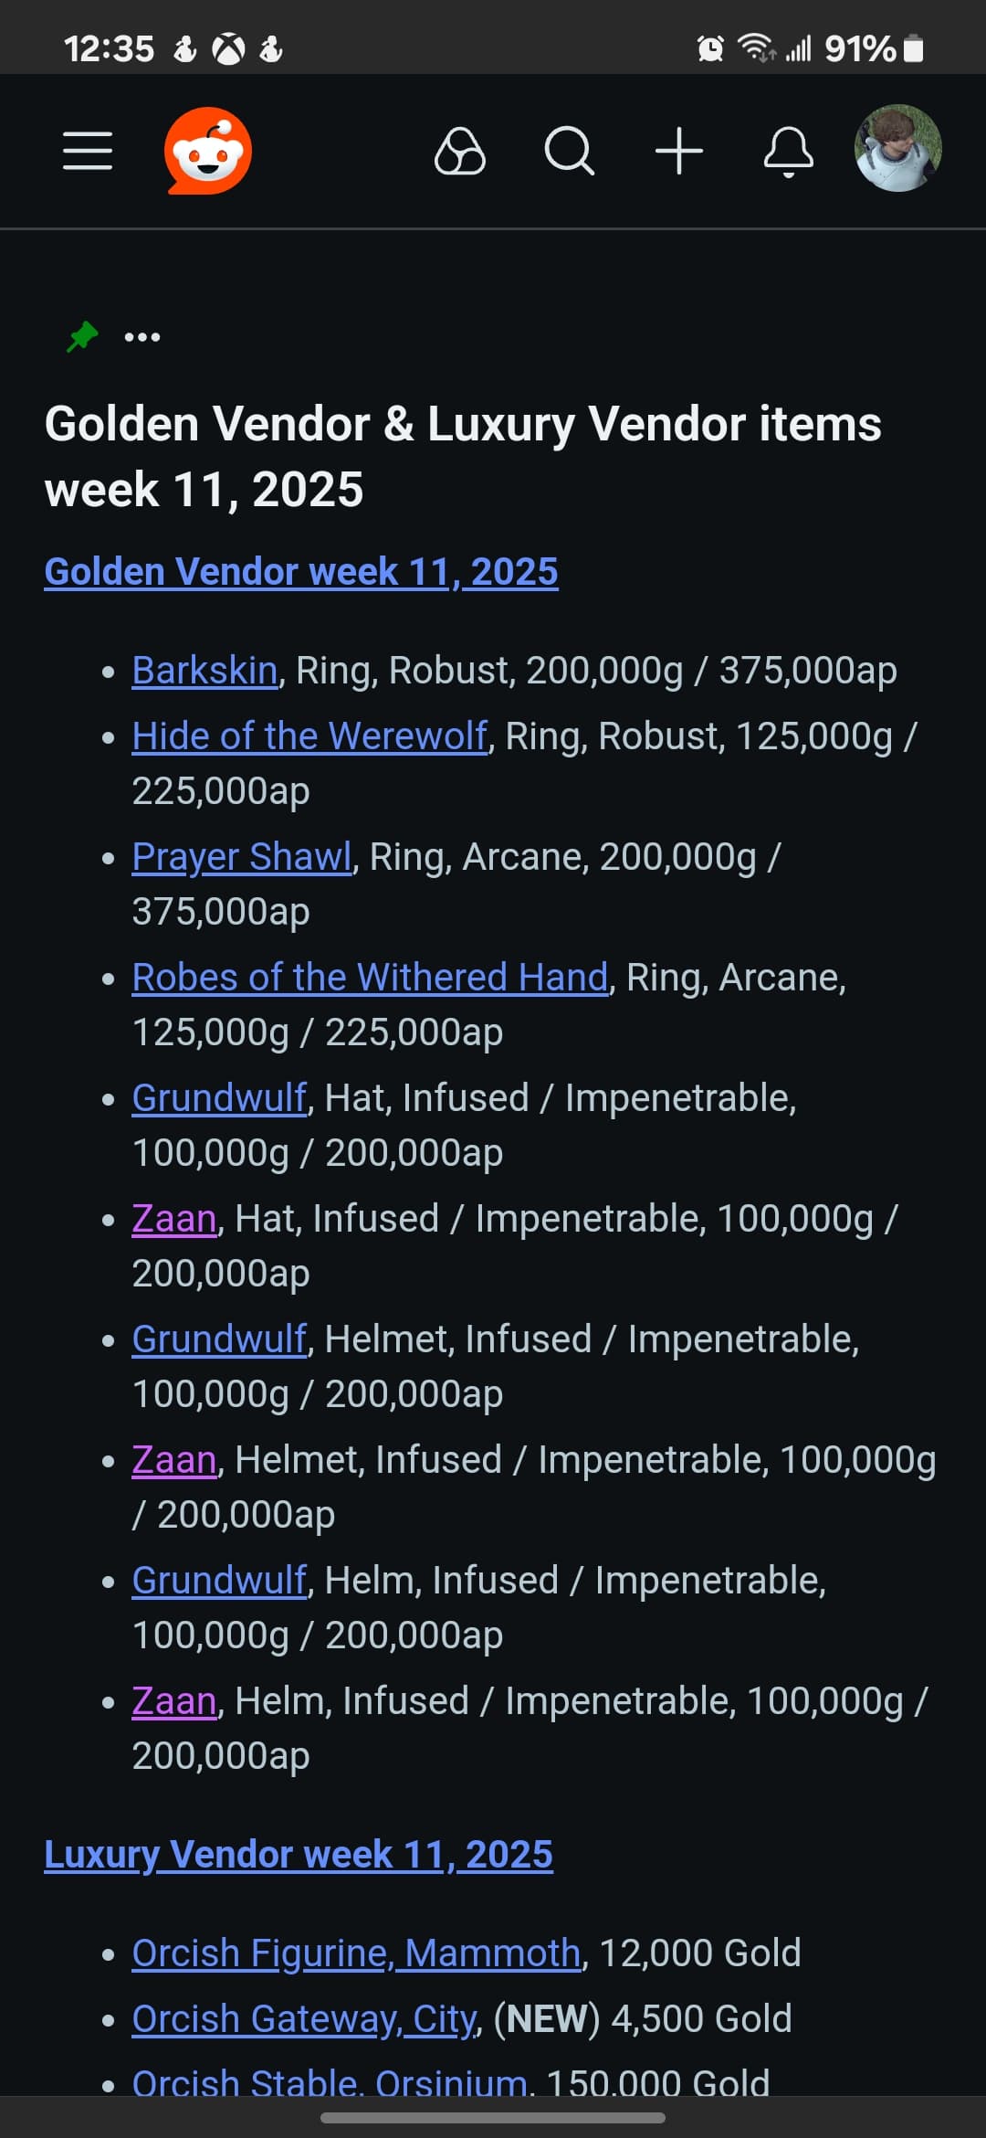Open the three-dot post options menu
The width and height of the screenshot is (986, 2138).
[x=142, y=337]
